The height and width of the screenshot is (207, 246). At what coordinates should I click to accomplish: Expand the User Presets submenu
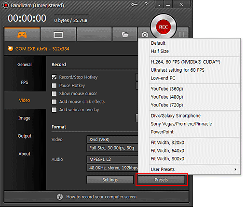pos(195,169)
